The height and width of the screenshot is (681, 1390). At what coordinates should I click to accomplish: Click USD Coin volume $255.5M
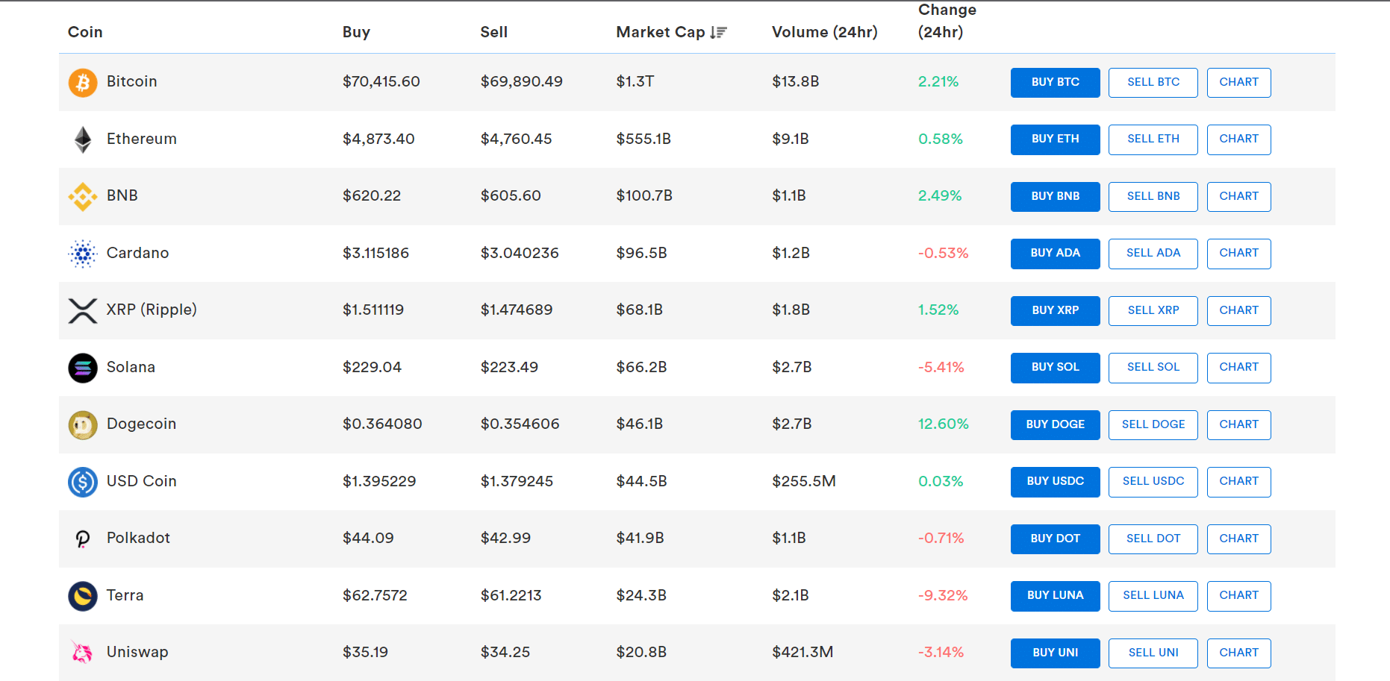click(x=804, y=481)
